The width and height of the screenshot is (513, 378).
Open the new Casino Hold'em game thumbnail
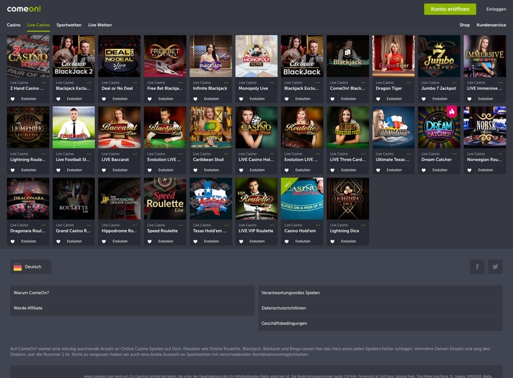[302, 198]
